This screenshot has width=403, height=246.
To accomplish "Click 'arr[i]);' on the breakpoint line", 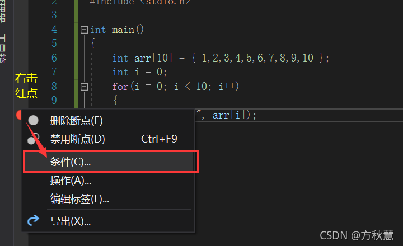I will tap(235, 115).
